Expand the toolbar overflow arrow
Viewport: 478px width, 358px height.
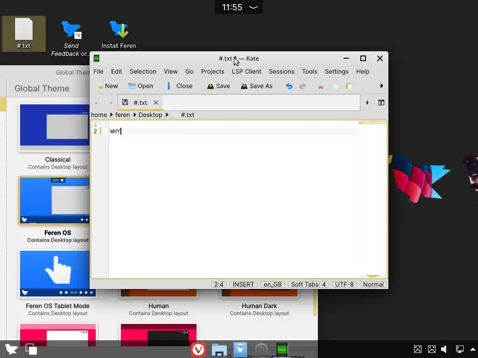point(381,86)
